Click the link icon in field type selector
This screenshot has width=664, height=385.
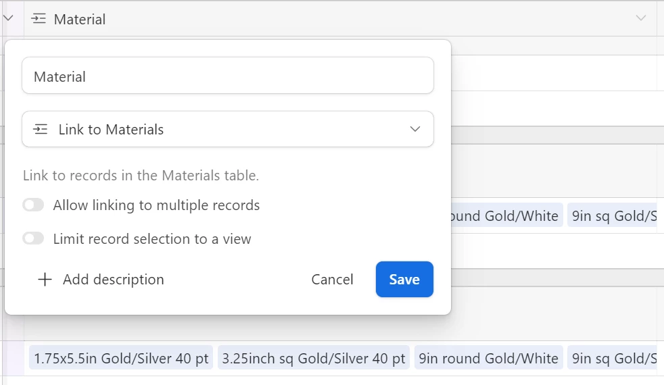[x=41, y=130]
